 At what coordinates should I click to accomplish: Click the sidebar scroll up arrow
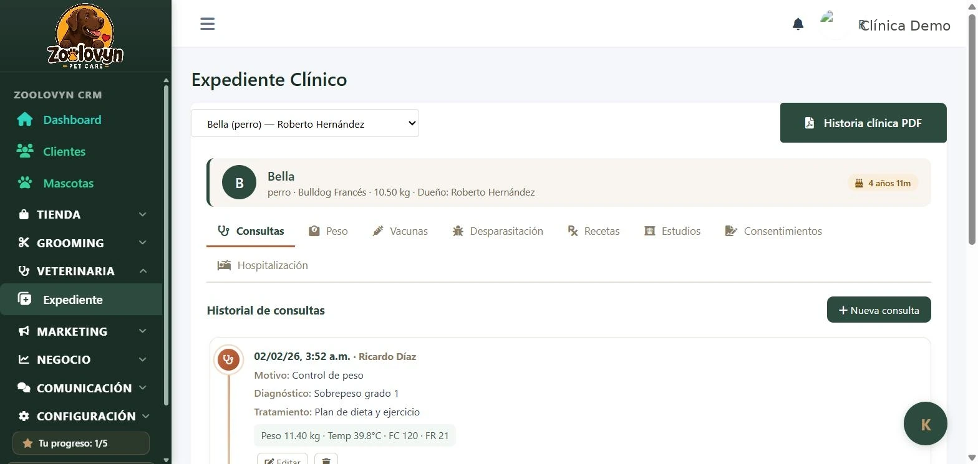[166, 80]
